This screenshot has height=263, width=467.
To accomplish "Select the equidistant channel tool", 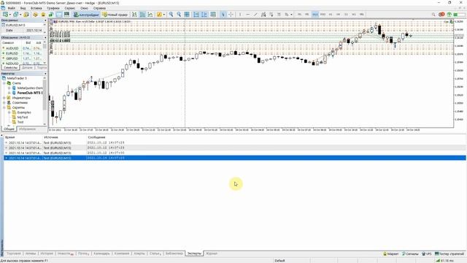I will click(263, 15).
